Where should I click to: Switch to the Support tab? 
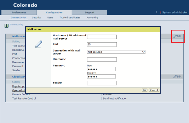coord(89,13)
